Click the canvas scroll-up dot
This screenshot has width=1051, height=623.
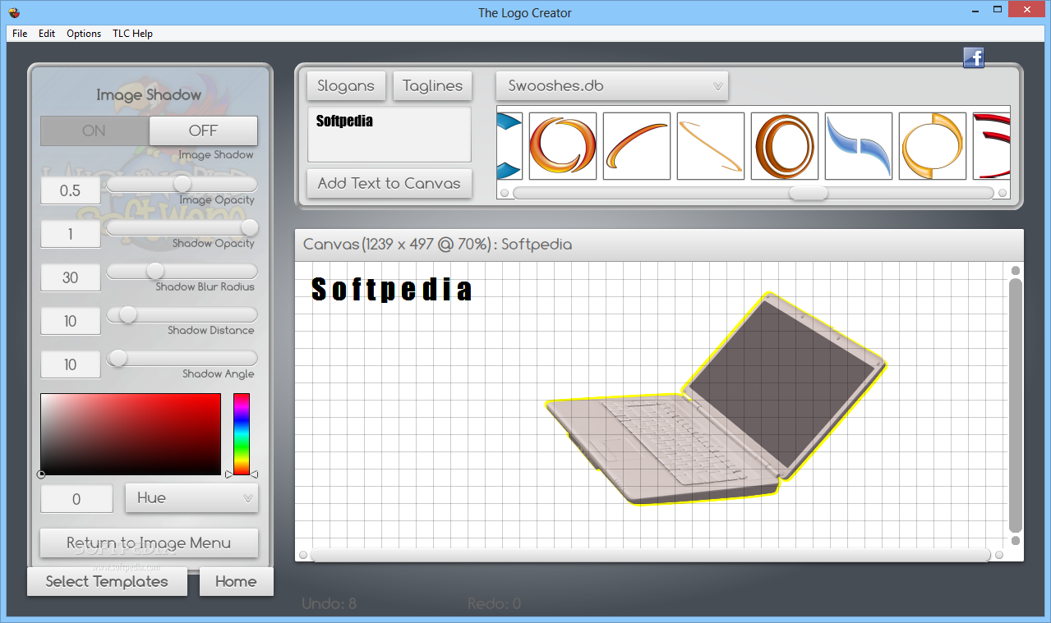pos(1016,270)
